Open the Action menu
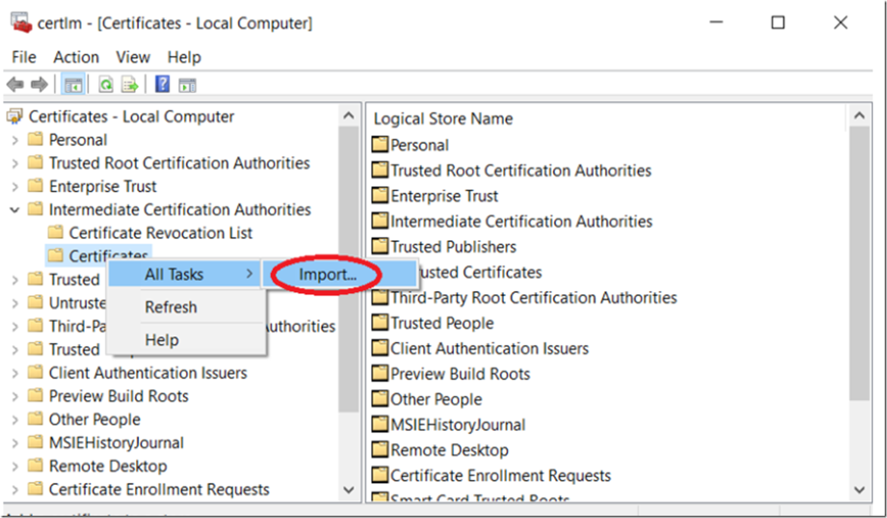 (76, 57)
